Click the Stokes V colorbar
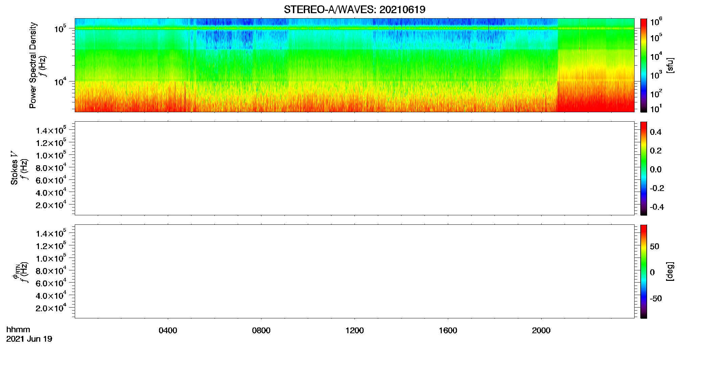 [644, 168]
